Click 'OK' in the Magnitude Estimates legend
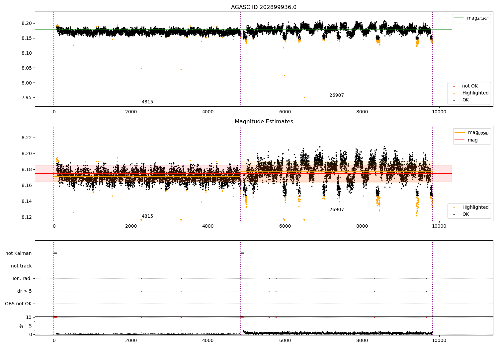 [x=465, y=214]
